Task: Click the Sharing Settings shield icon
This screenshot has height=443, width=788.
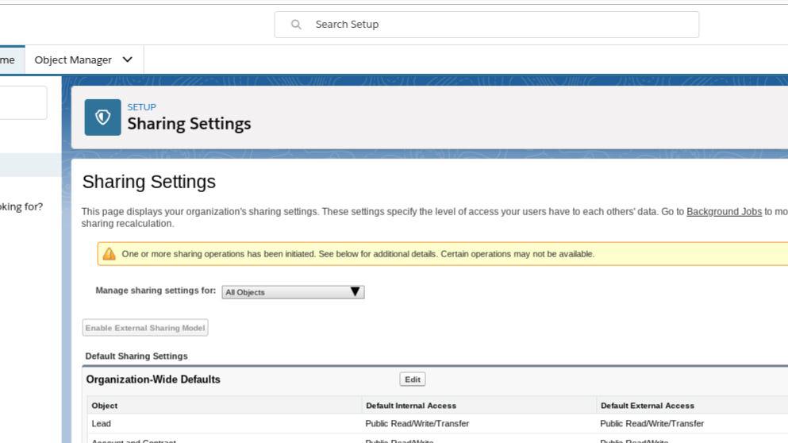Action: pos(102,117)
